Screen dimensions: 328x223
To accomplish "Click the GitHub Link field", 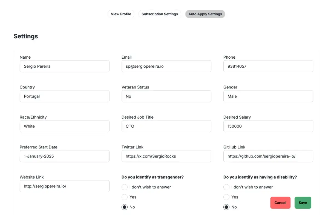I will (x=268, y=156).
